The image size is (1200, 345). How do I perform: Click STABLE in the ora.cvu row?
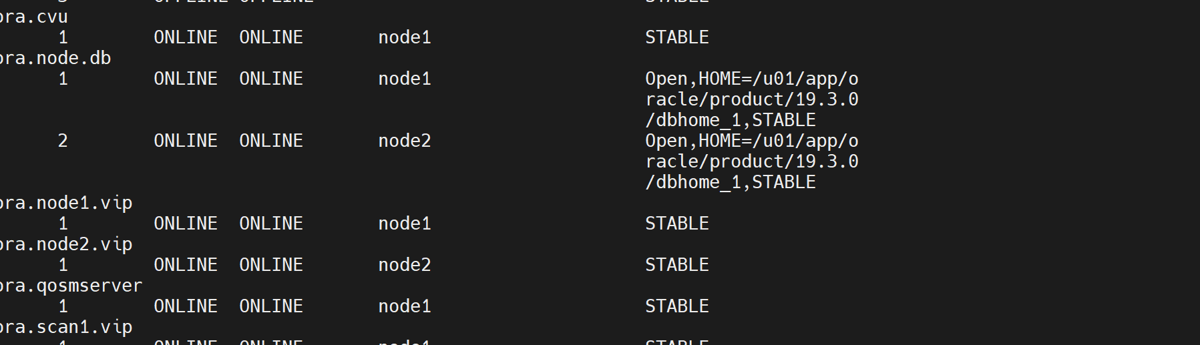[676, 37]
